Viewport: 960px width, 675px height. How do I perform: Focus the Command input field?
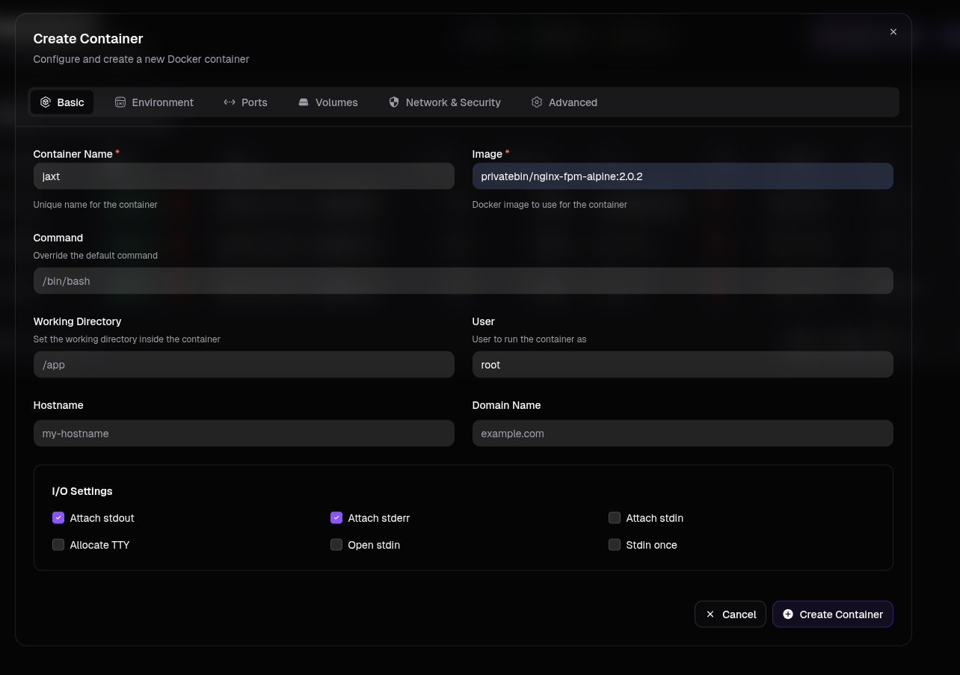coord(464,281)
